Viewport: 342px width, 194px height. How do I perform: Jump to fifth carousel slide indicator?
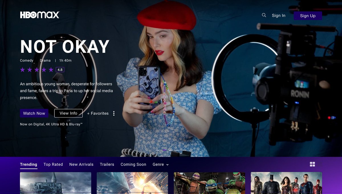[x=184, y=150]
